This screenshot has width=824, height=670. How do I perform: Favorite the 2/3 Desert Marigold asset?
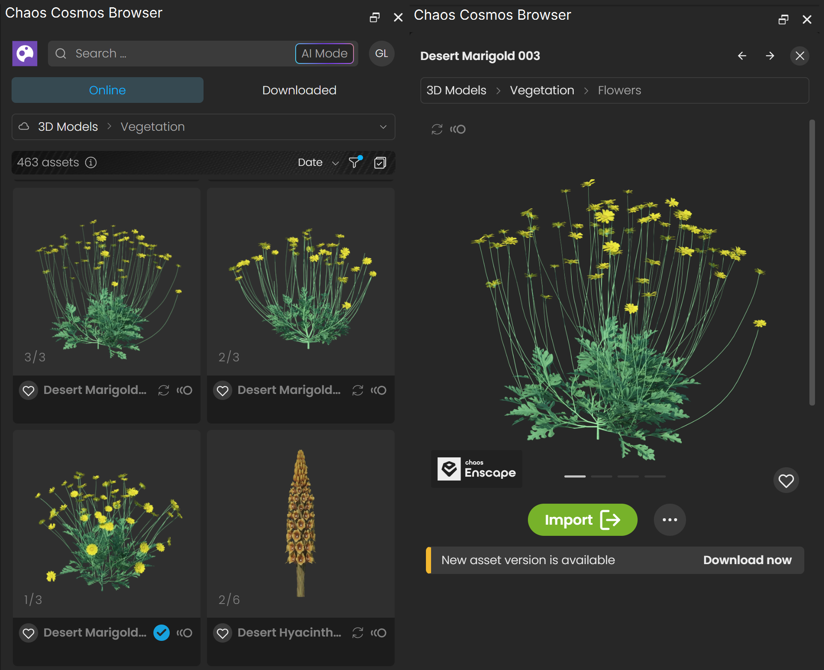pos(223,391)
